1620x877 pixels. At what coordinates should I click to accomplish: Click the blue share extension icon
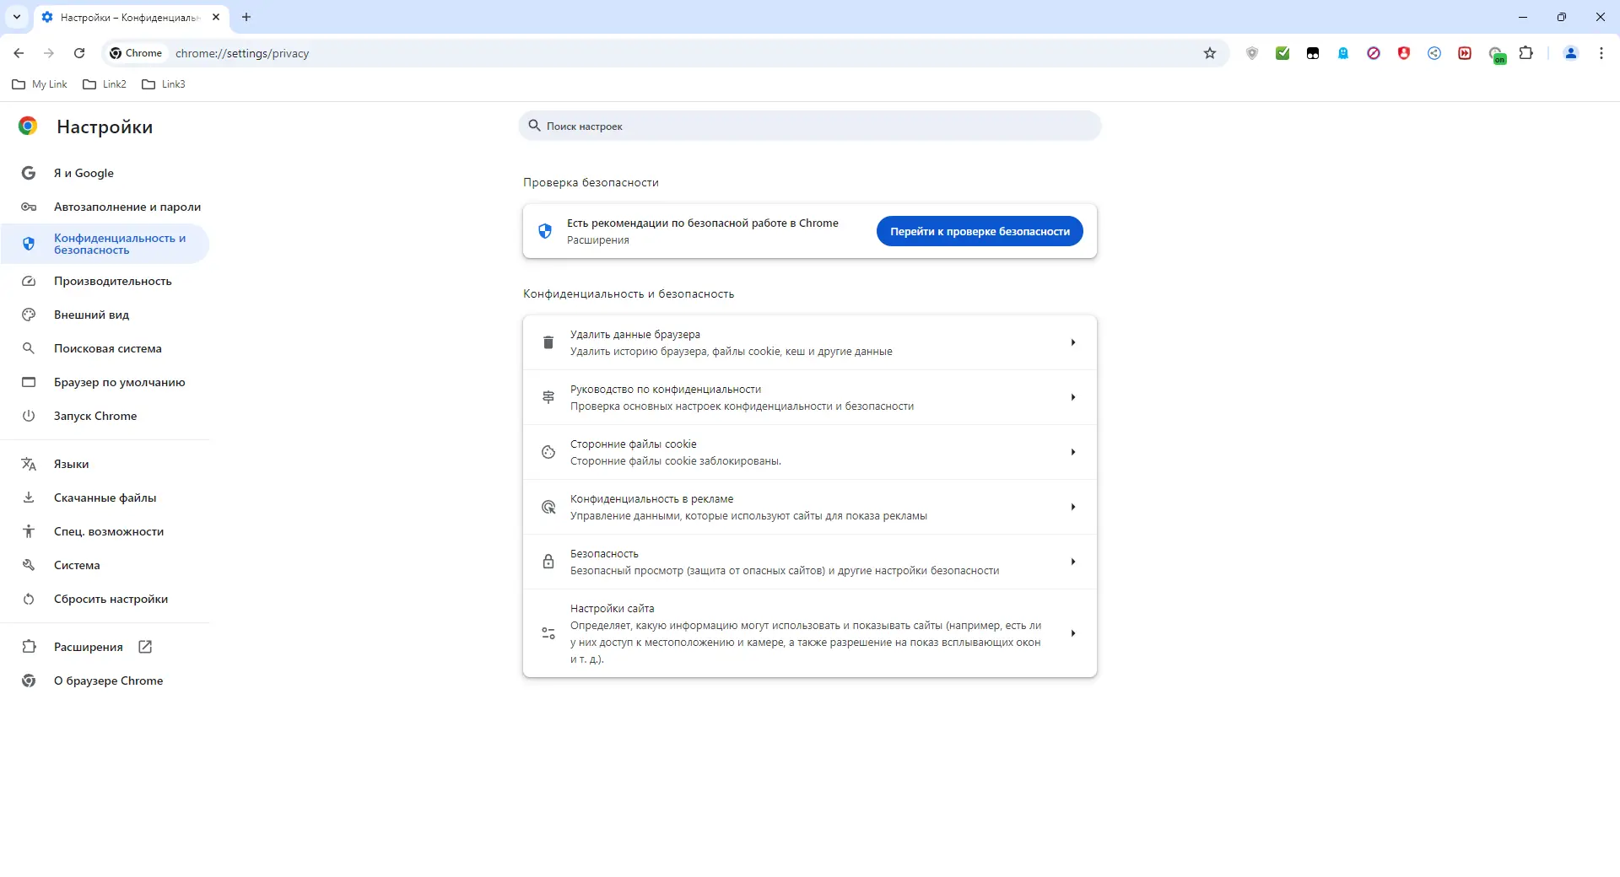1434,53
